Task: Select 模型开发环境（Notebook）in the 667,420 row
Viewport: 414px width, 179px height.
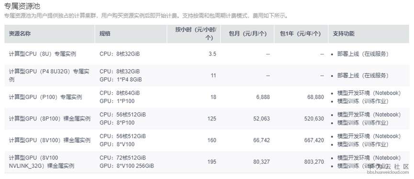Action: pos(369,136)
